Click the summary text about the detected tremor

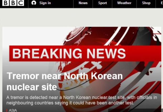[82, 100]
